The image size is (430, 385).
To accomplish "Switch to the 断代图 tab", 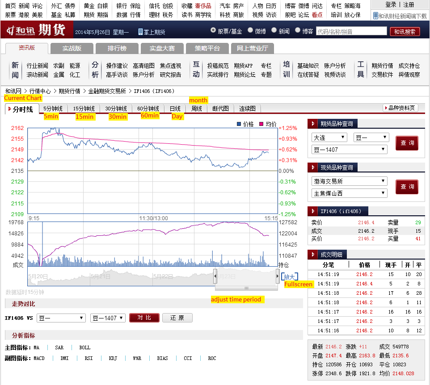I will click(x=220, y=109).
